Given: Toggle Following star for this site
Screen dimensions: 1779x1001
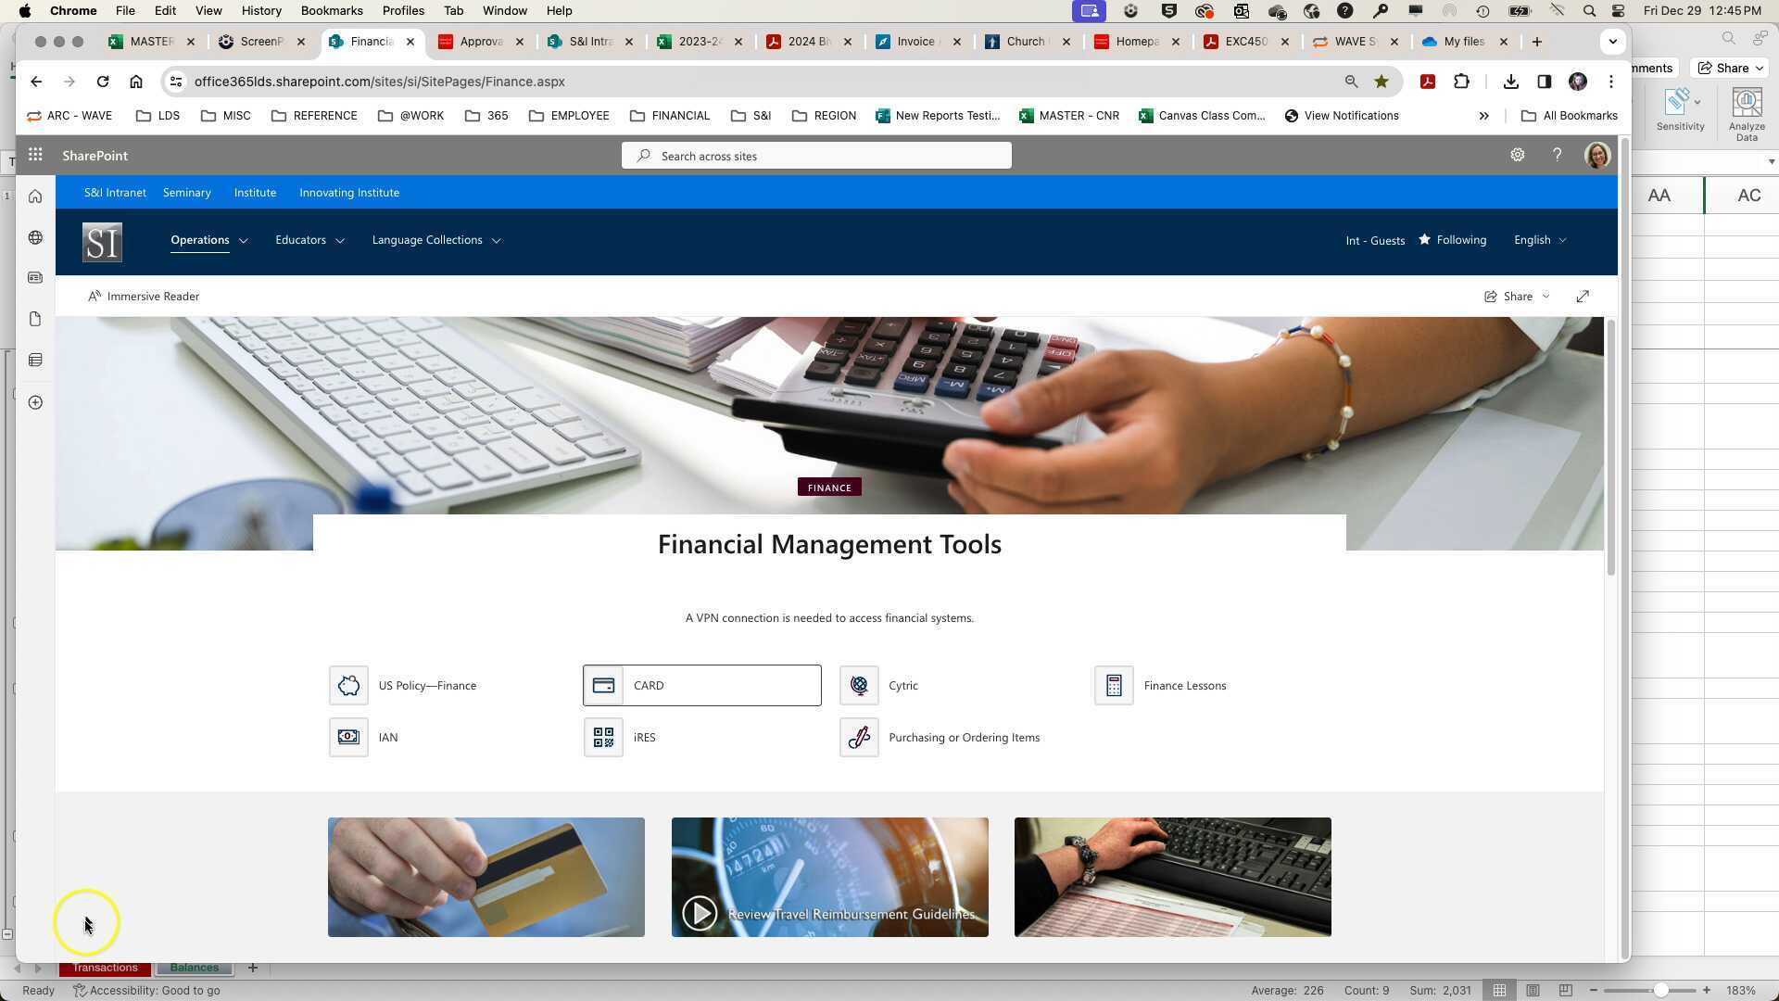Looking at the screenshot, I should (x=1452, y=240).
